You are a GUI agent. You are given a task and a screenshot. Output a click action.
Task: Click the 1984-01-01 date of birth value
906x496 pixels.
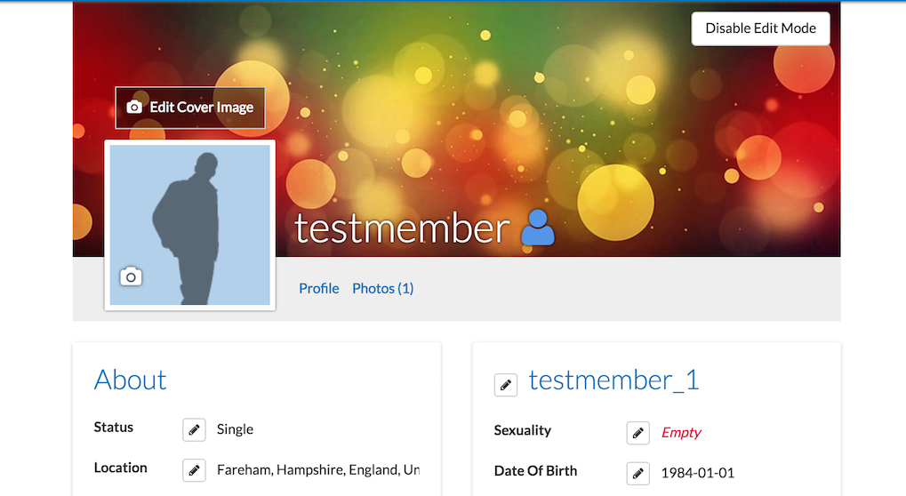tap(697, 473)
